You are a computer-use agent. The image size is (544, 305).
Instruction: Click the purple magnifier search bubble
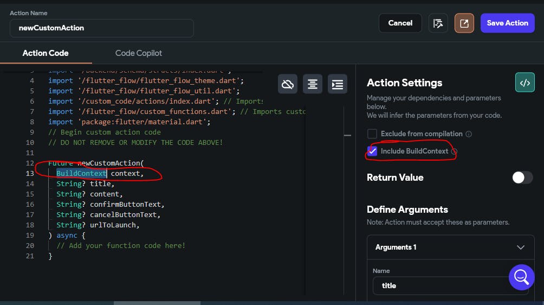[521, 277]
